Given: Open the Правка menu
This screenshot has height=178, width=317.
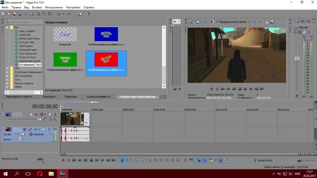Looking at the screenshot, I should pyautogui.click(x=16, y=7).
